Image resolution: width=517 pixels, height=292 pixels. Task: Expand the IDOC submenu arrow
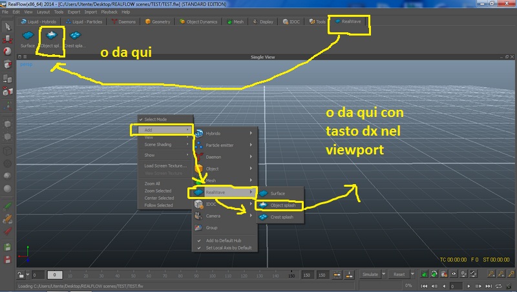click(x=251, y=204)
